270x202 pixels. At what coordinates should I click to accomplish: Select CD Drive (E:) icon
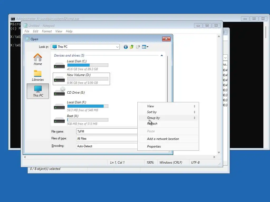(x=59, y=91)
